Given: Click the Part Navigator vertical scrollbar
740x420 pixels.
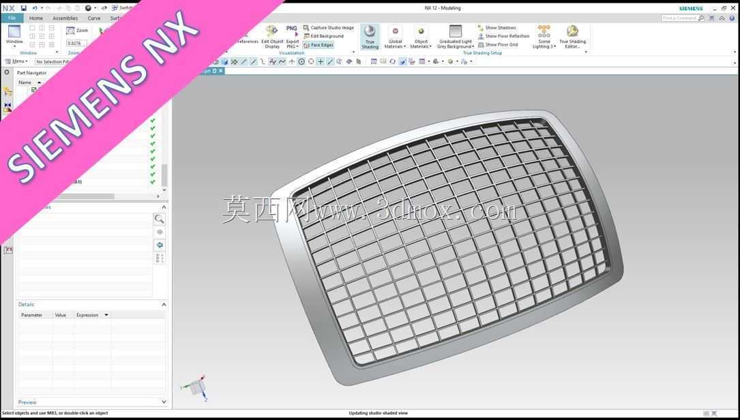Looking at the screenshot, I should [x=164, y=175].
